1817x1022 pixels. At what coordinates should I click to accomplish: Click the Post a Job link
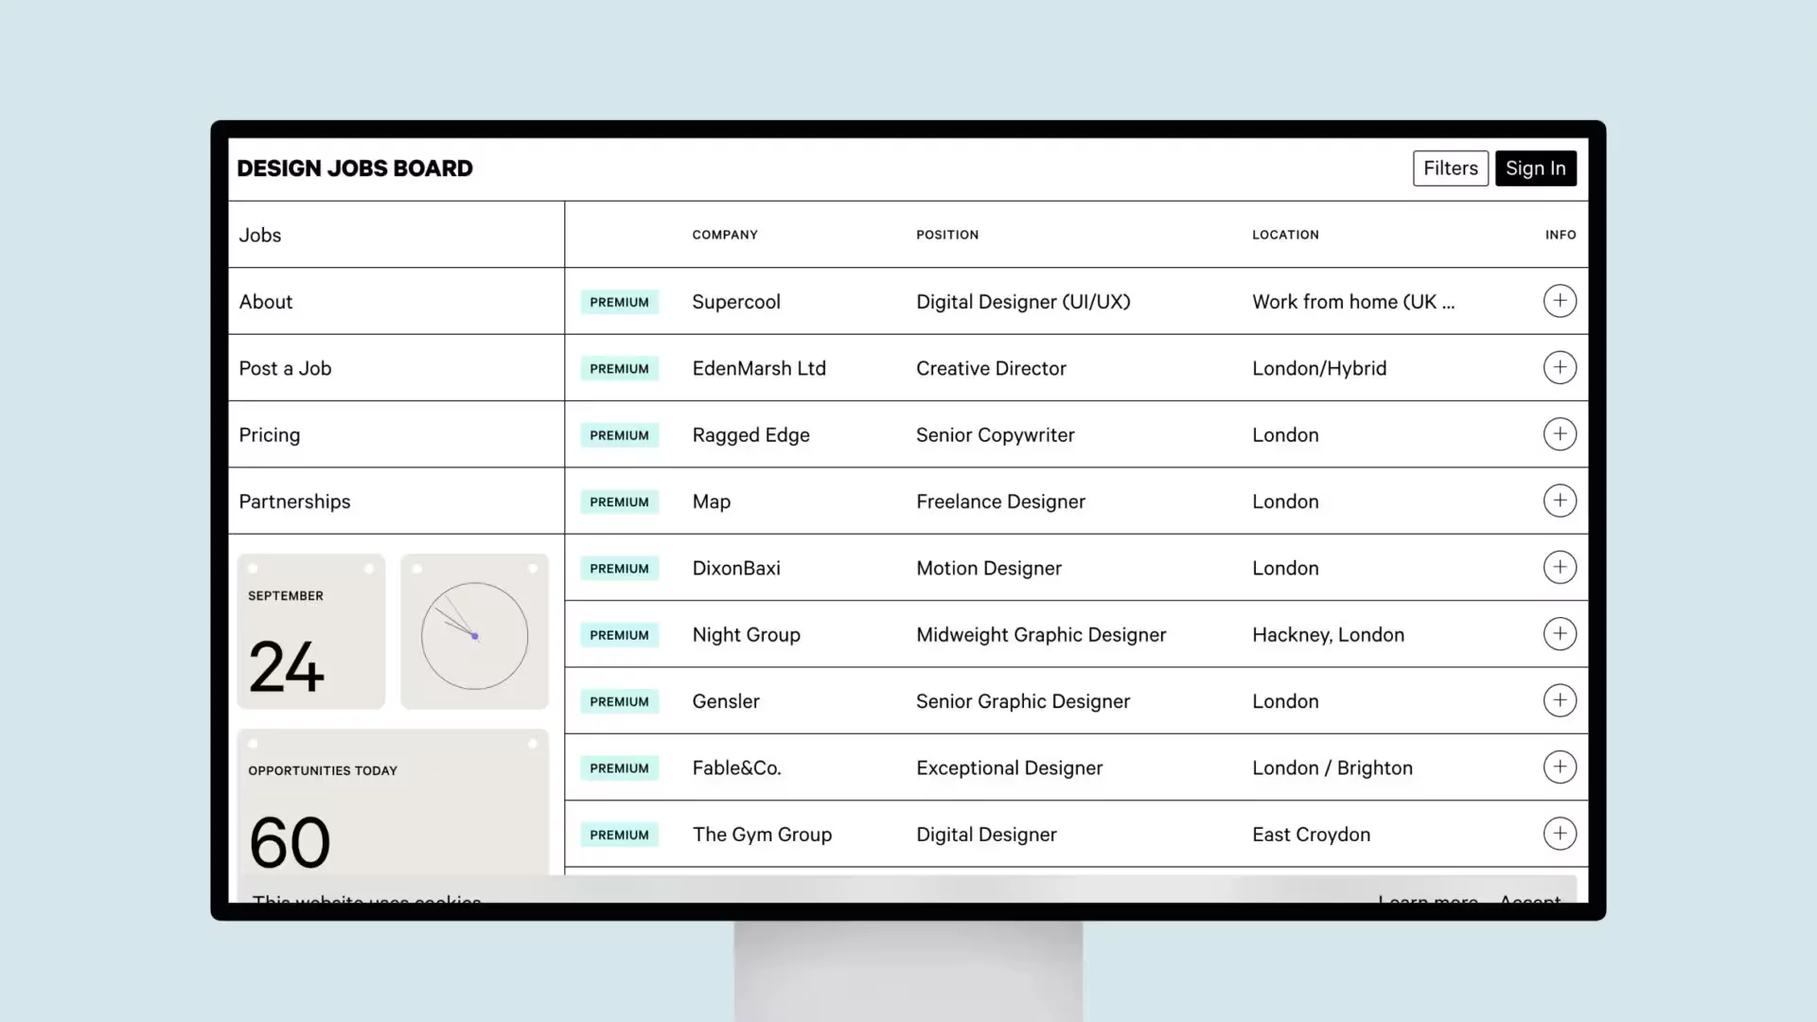pos(285,367)
